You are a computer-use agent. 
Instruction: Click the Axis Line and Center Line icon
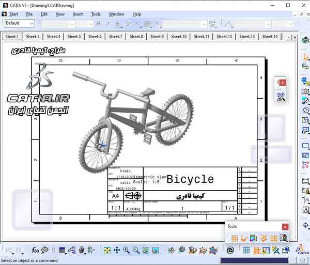tap(306, 225)
